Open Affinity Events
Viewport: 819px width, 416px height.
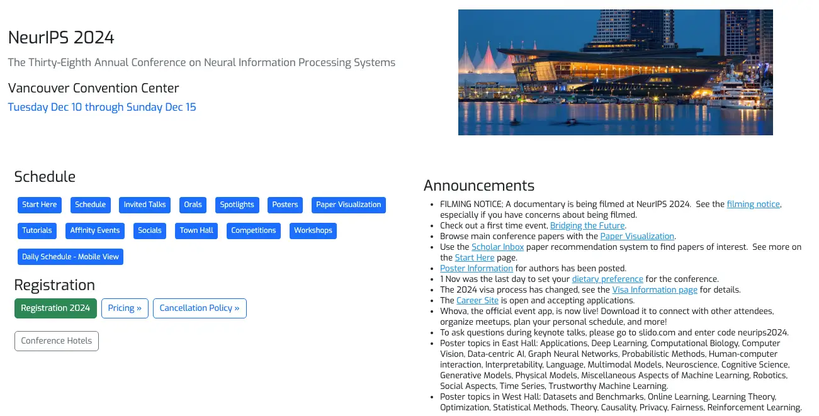coord(95,230)
